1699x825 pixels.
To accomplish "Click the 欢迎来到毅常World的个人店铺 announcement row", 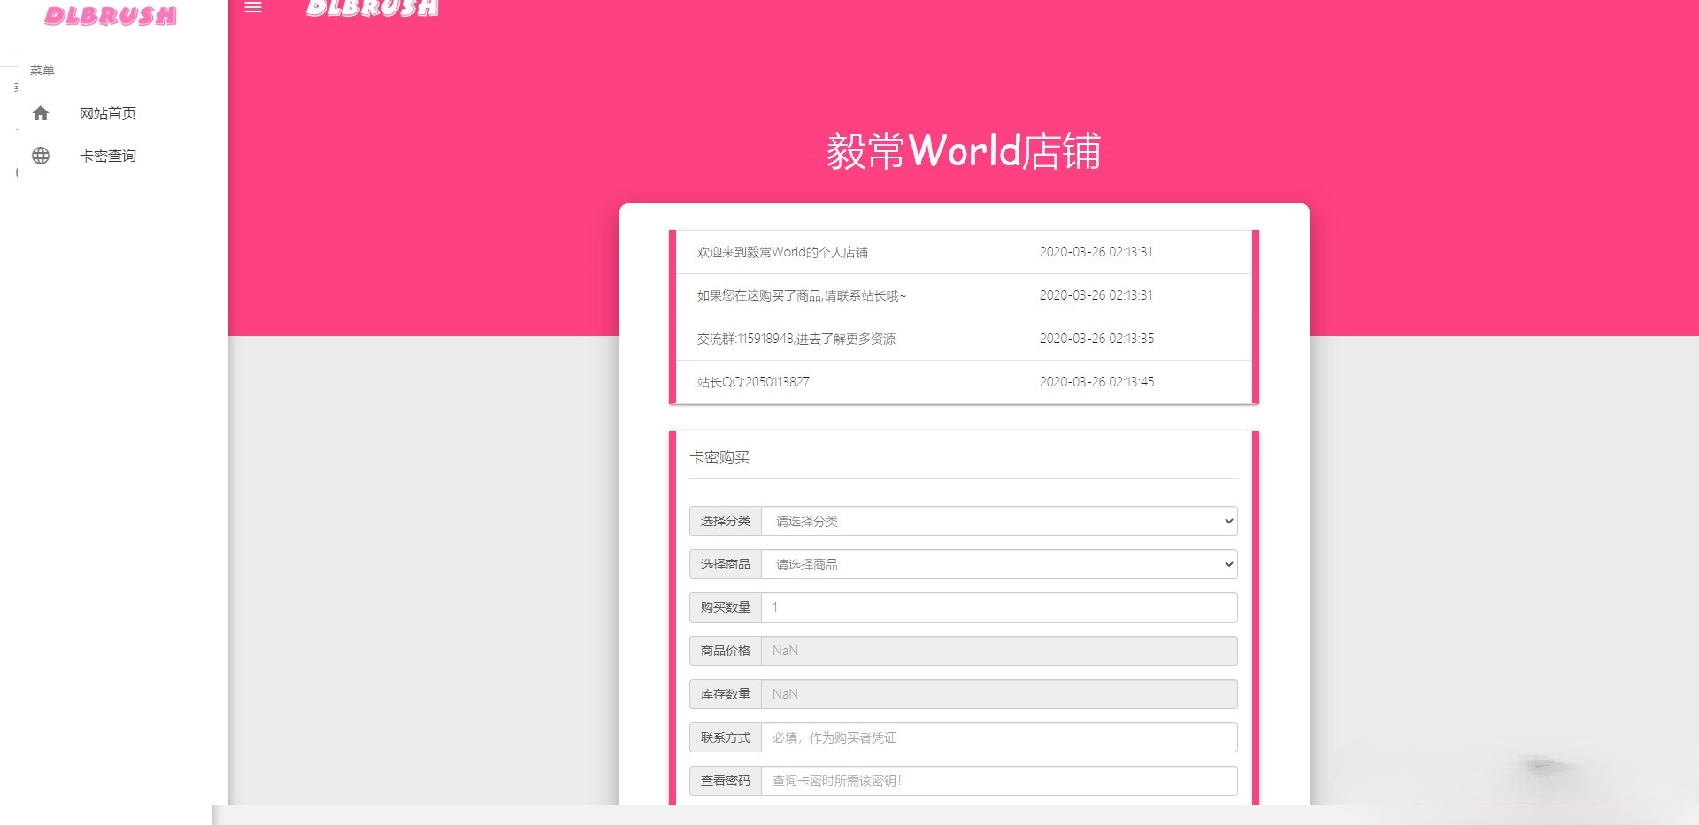I will pyautogui.click(x=963, y=251).
